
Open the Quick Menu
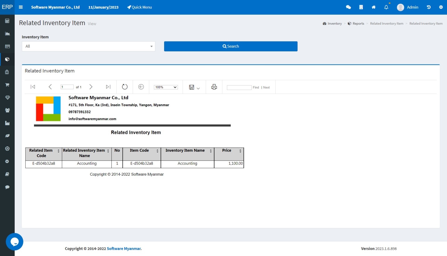point(140,7)
